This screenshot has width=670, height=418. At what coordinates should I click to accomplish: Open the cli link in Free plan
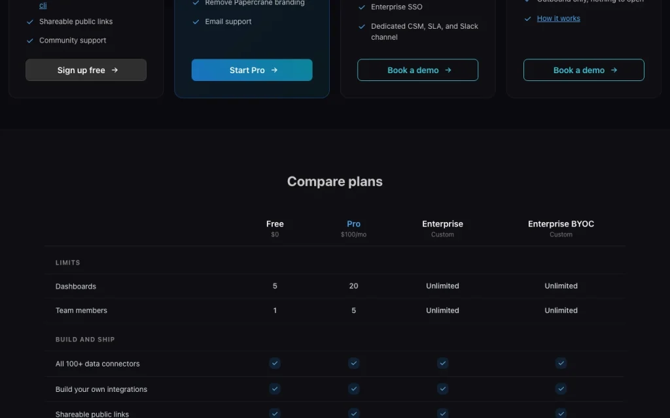click(43, 5)
